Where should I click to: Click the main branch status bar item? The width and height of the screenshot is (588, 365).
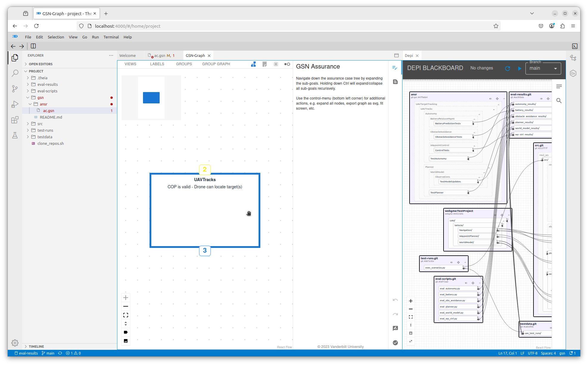click(48, 353)
